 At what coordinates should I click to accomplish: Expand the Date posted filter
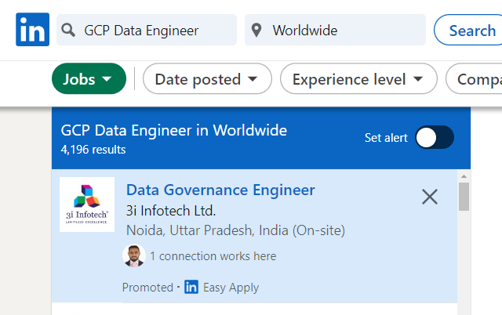point(206,78)
